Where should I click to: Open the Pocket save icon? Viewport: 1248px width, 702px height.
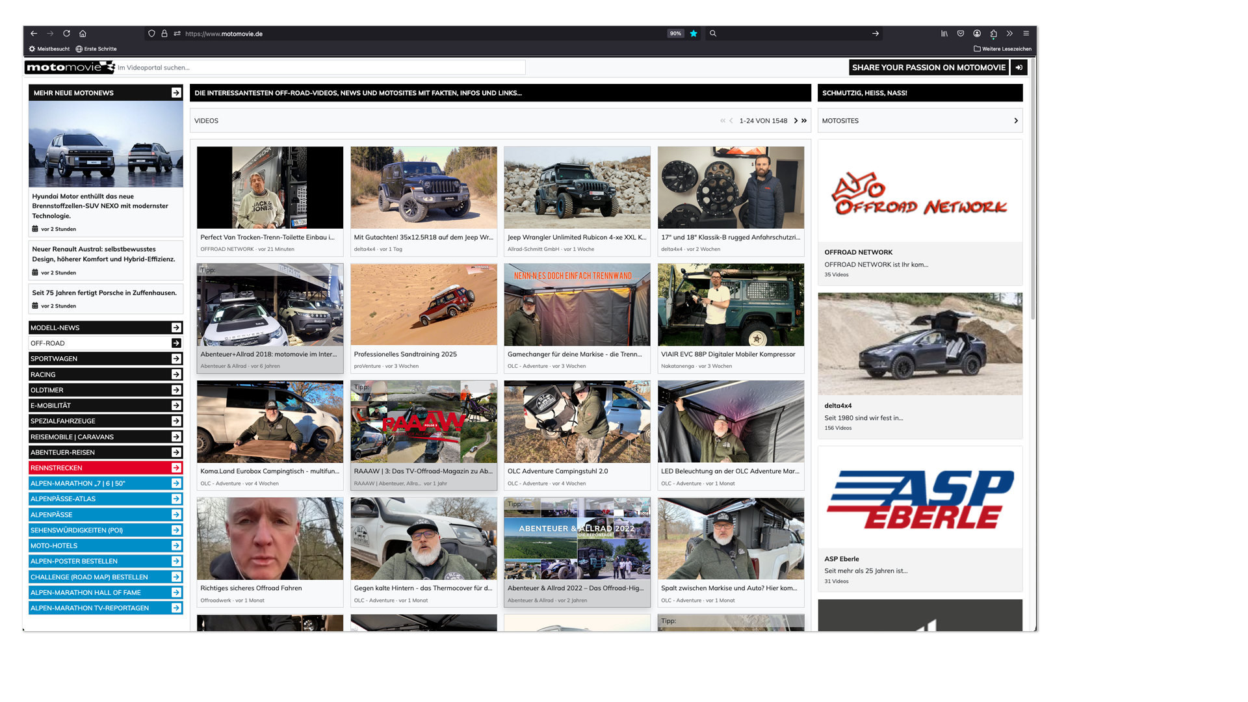point(961,34)
